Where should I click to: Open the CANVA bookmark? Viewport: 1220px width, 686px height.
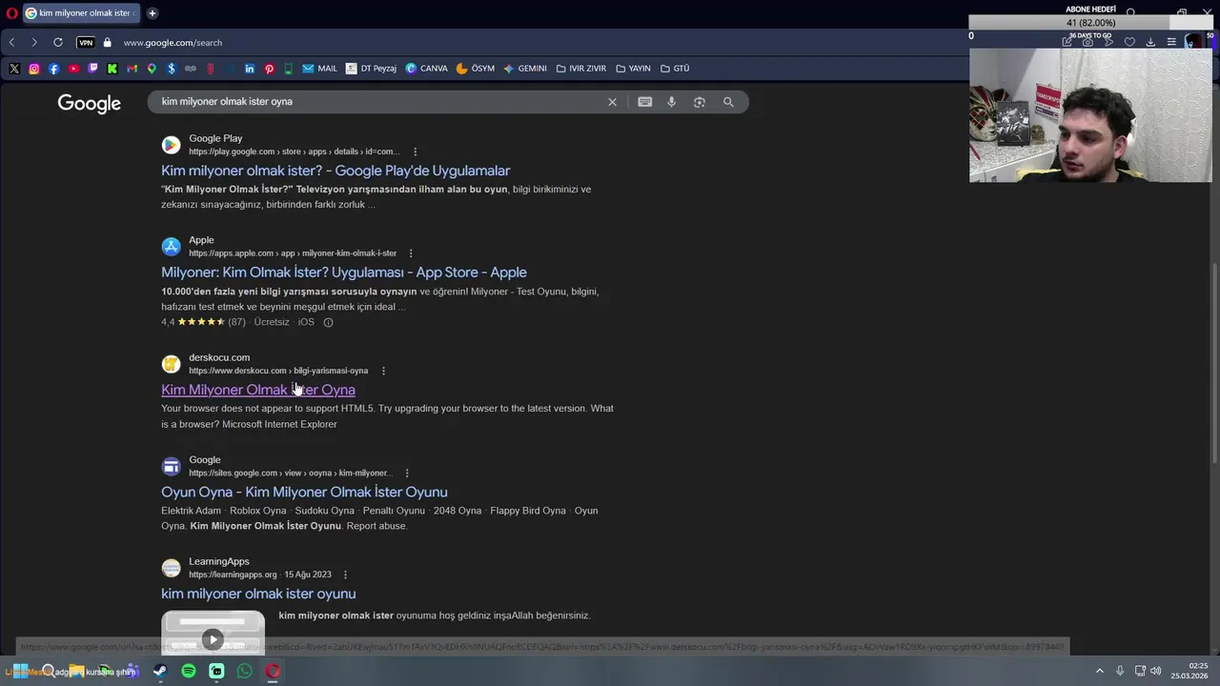coord(426,69)
